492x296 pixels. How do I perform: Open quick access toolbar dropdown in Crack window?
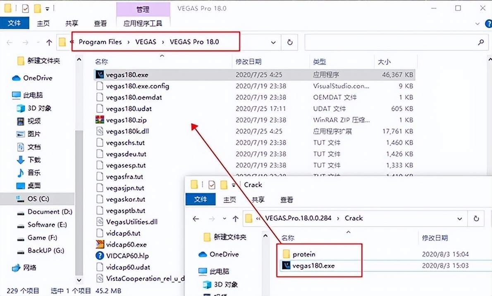coord(234,185)
